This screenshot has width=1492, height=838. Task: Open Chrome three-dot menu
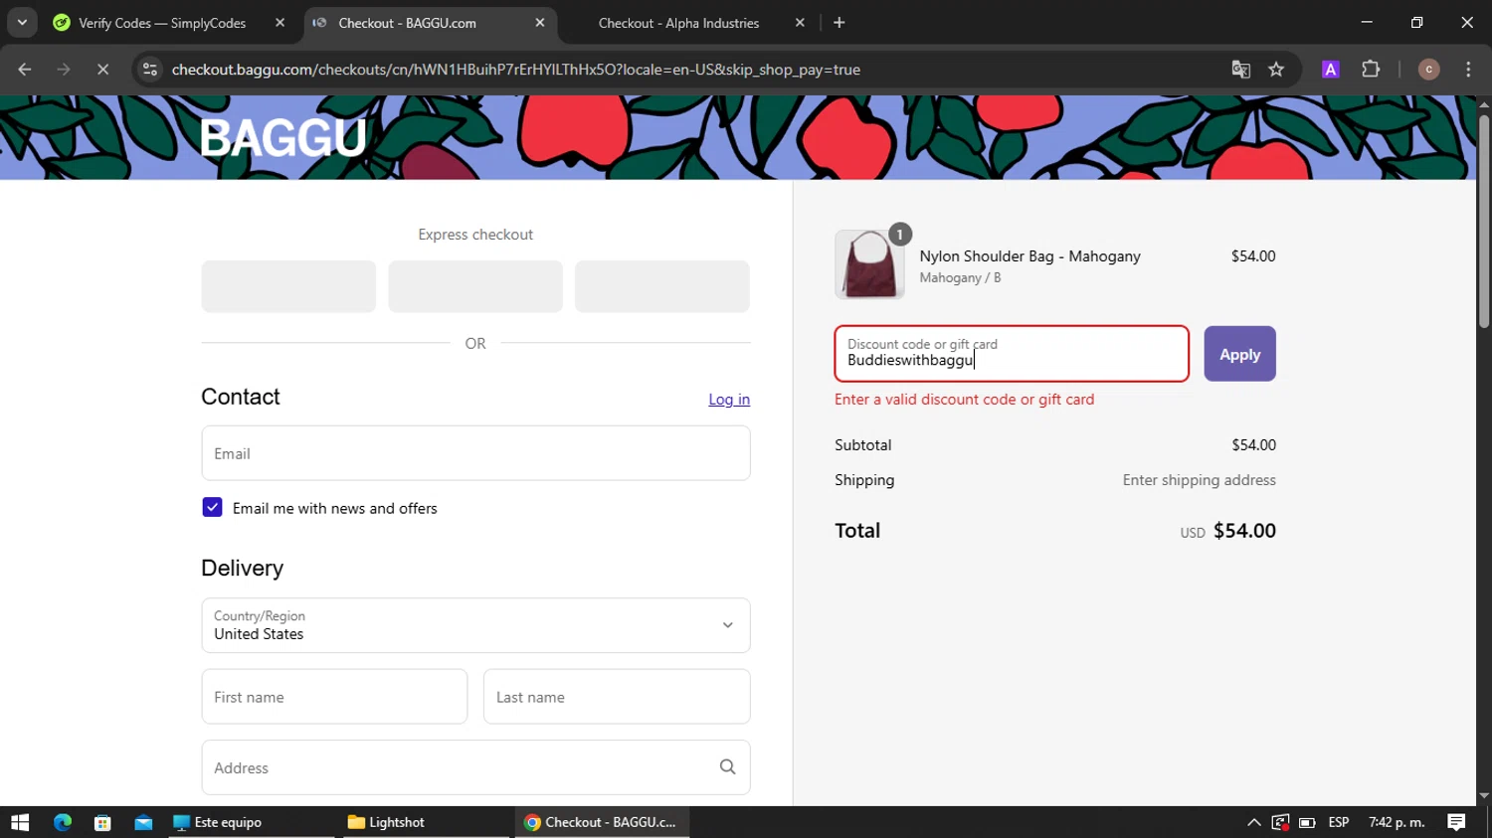(1468, 70)
